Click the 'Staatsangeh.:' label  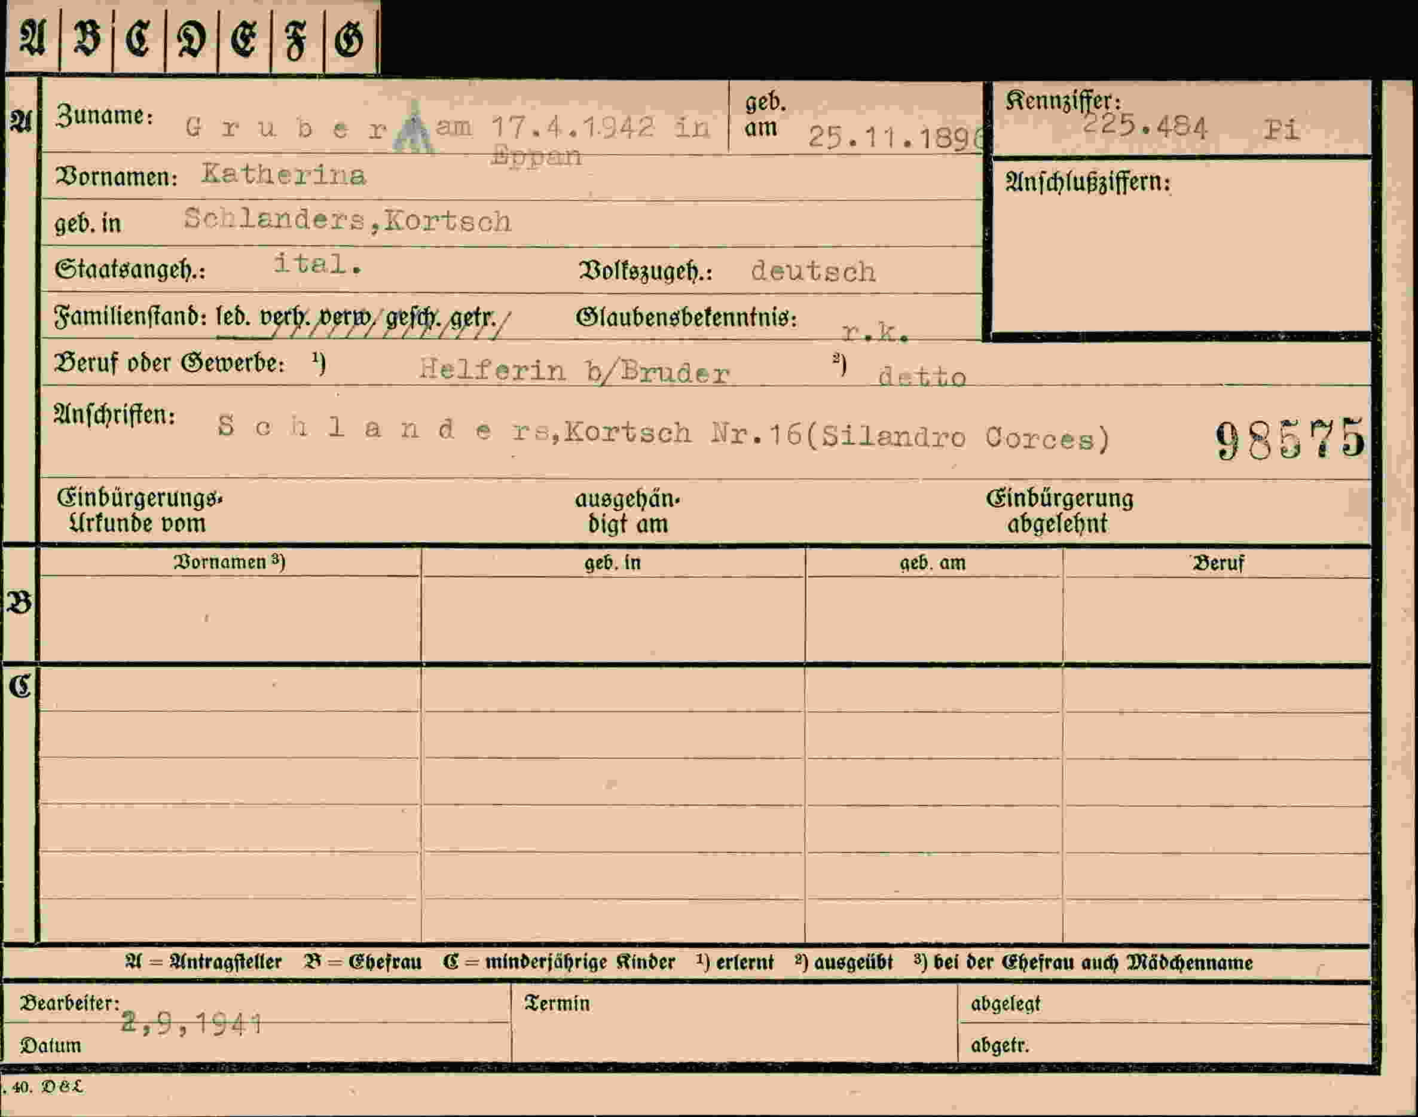(130, 270)
